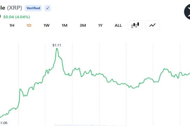Select the 1M time range
The height and width of the screenshot is (126, 190).
65,26
